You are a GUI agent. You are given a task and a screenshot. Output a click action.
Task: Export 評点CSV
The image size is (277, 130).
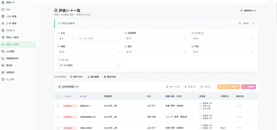190,87
